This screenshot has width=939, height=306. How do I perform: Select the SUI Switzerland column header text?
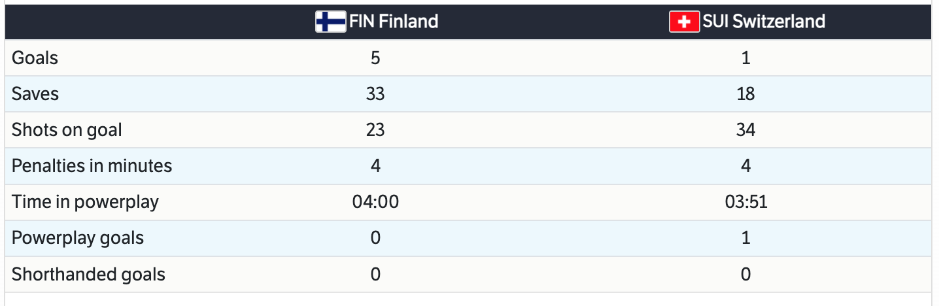click(763, 22)
